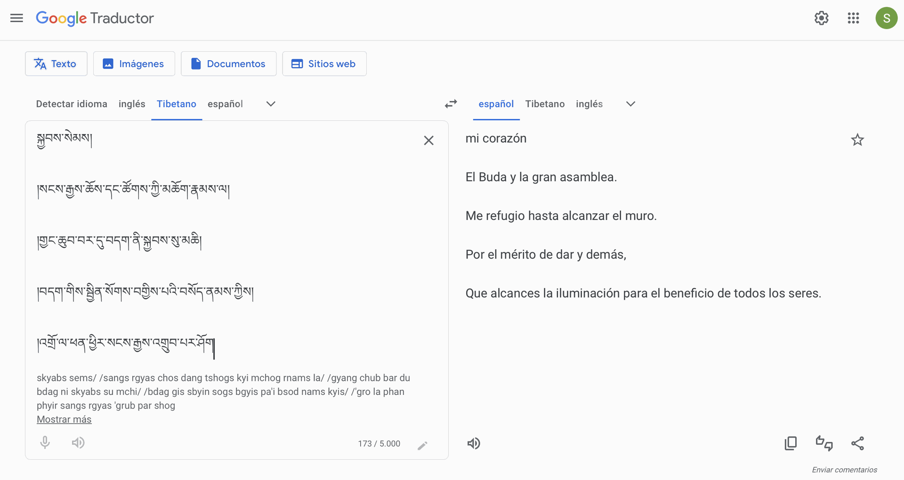This screenshot has width=904, height=480.
Task: Clear the source text with the X
Action: 428,141
